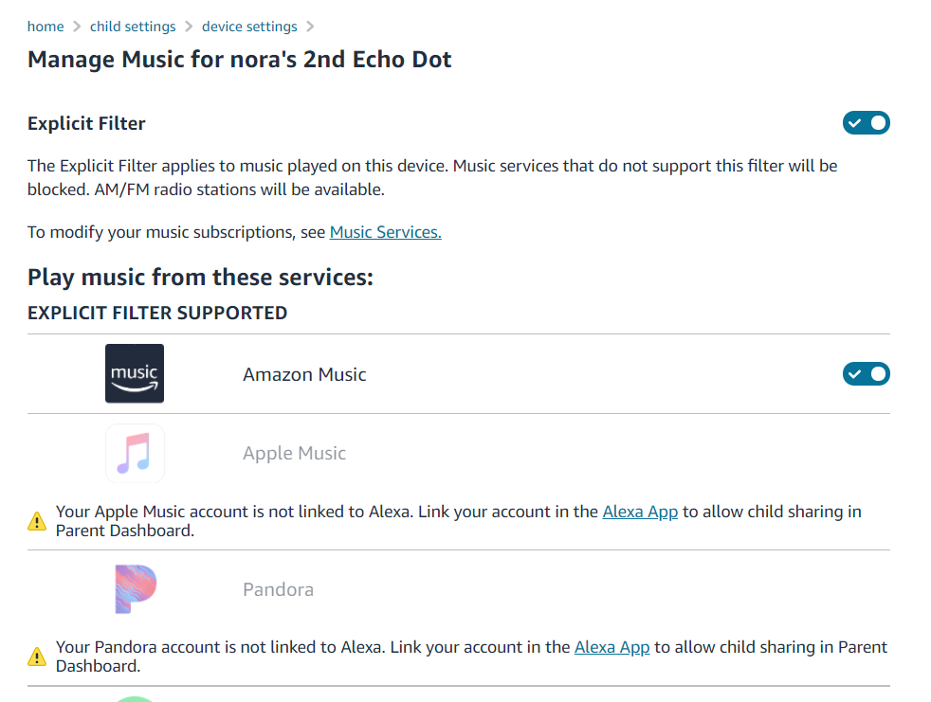Click the warning icon beside Pandora notice

(x=37, y=657)
